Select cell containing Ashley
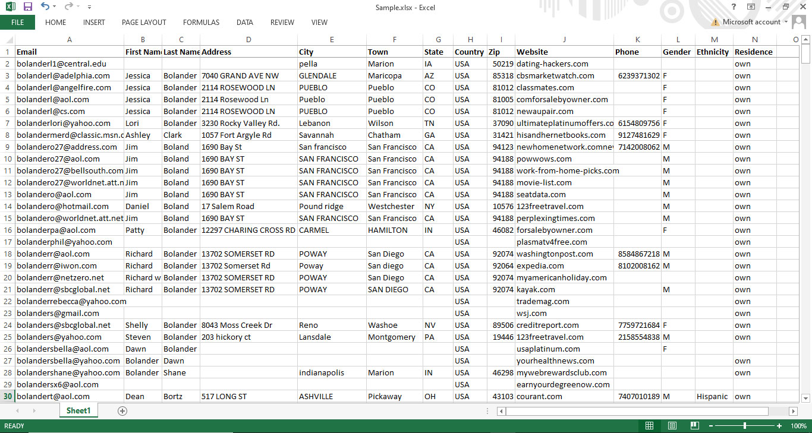Image resolution: width=812 pixels, height=433 pixels. (143, 135)
